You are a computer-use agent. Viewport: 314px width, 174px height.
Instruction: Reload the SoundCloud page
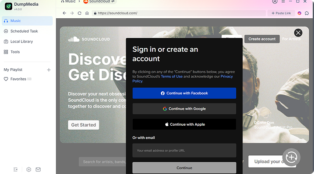[79, 13]
